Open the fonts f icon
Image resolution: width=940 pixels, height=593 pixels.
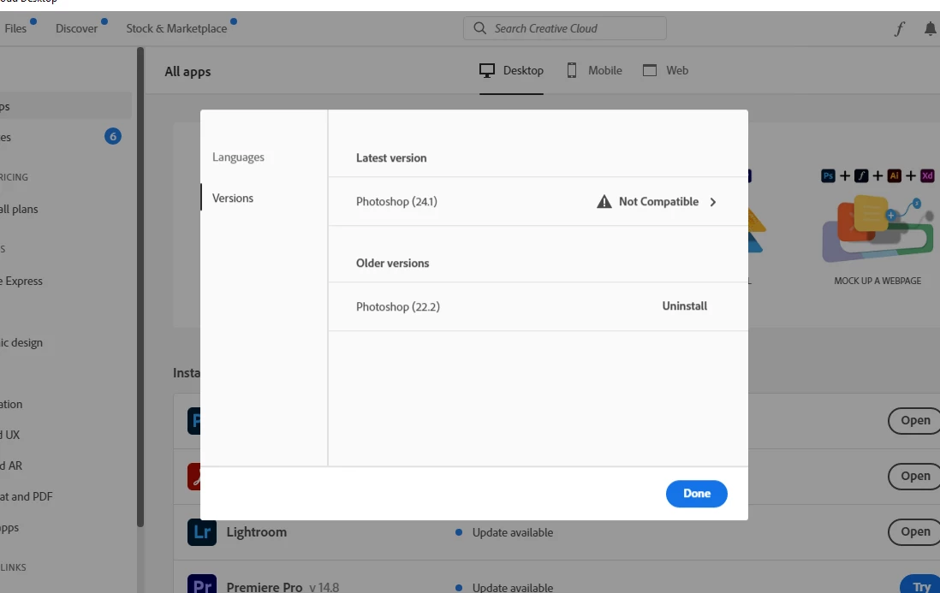tap(899, 29)
